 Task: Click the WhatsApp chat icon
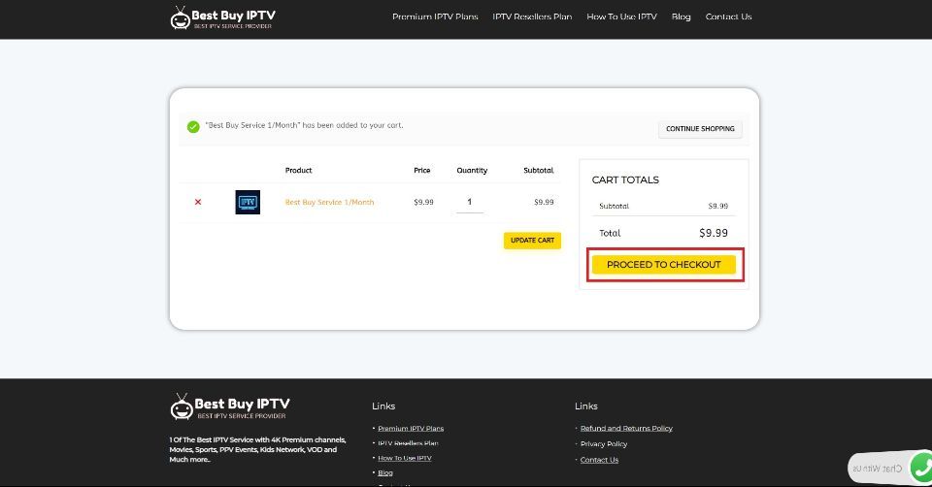[x=922, y=468]
